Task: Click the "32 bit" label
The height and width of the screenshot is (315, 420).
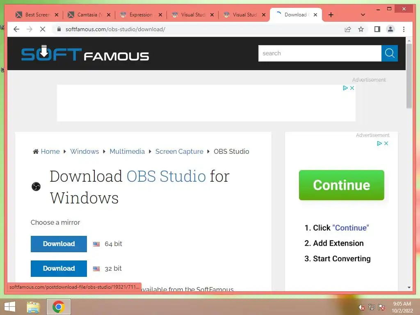Action: click(113, 269)
